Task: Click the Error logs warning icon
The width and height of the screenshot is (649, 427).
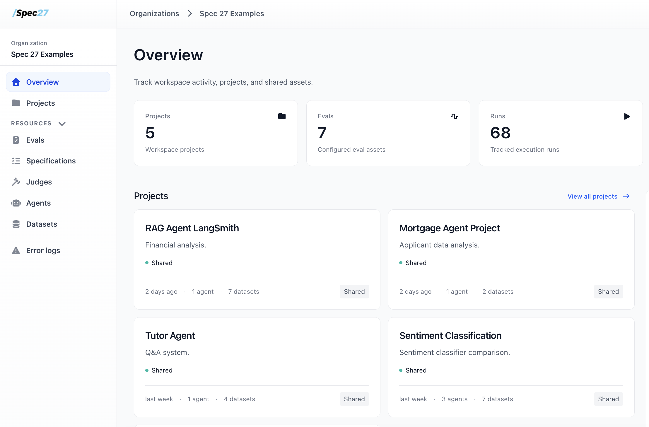Action: tap(16, 250)
